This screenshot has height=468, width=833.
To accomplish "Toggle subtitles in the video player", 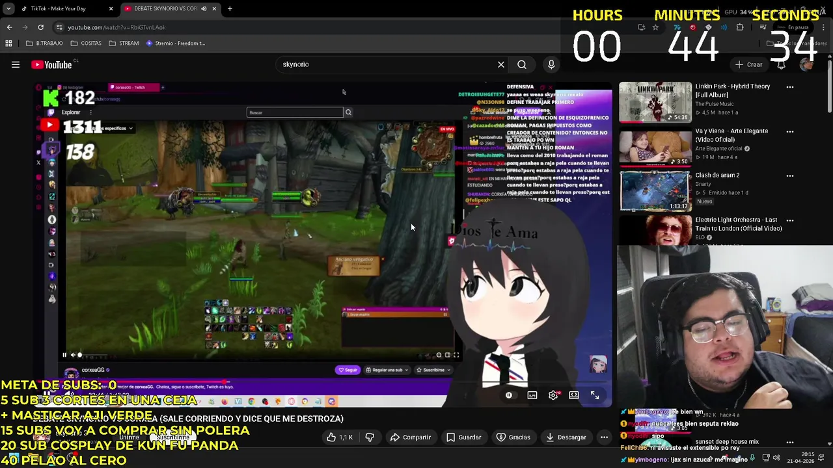I will (532, 395).
